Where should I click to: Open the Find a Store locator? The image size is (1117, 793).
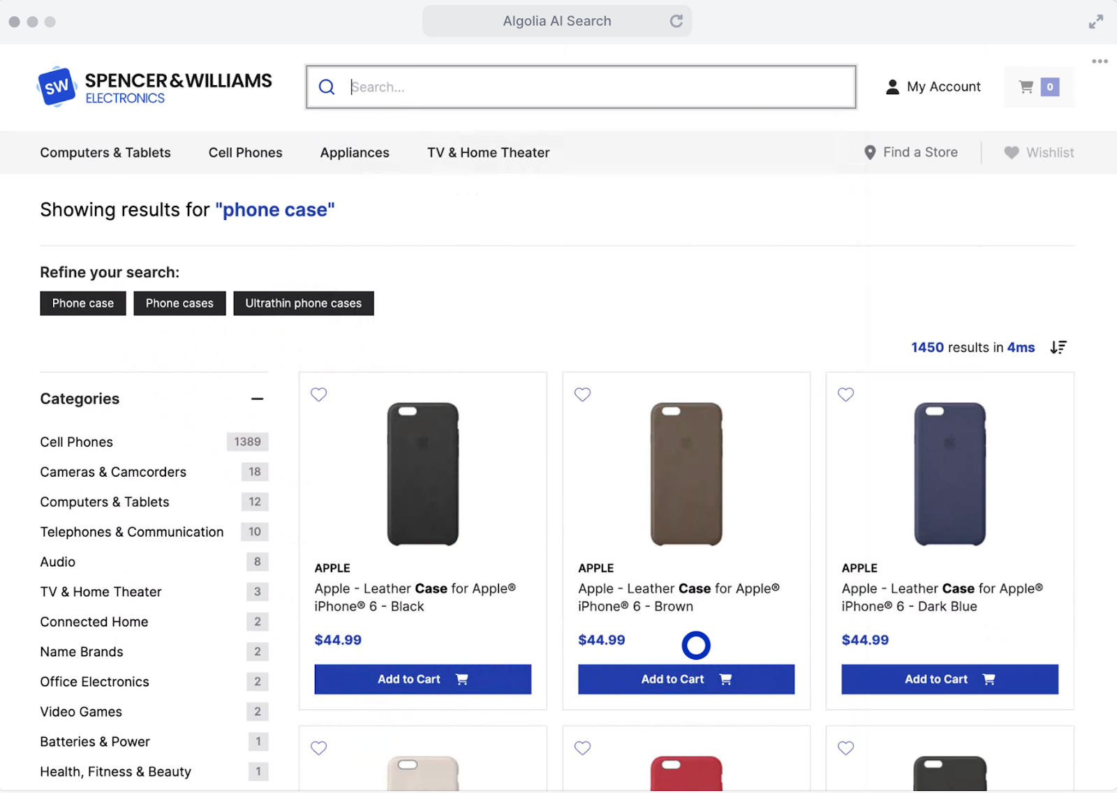click(911, 152)
